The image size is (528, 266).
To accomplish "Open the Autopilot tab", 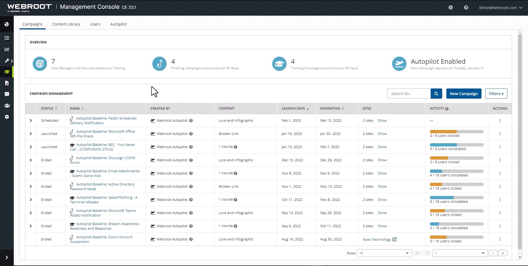I will pos(118,24).
